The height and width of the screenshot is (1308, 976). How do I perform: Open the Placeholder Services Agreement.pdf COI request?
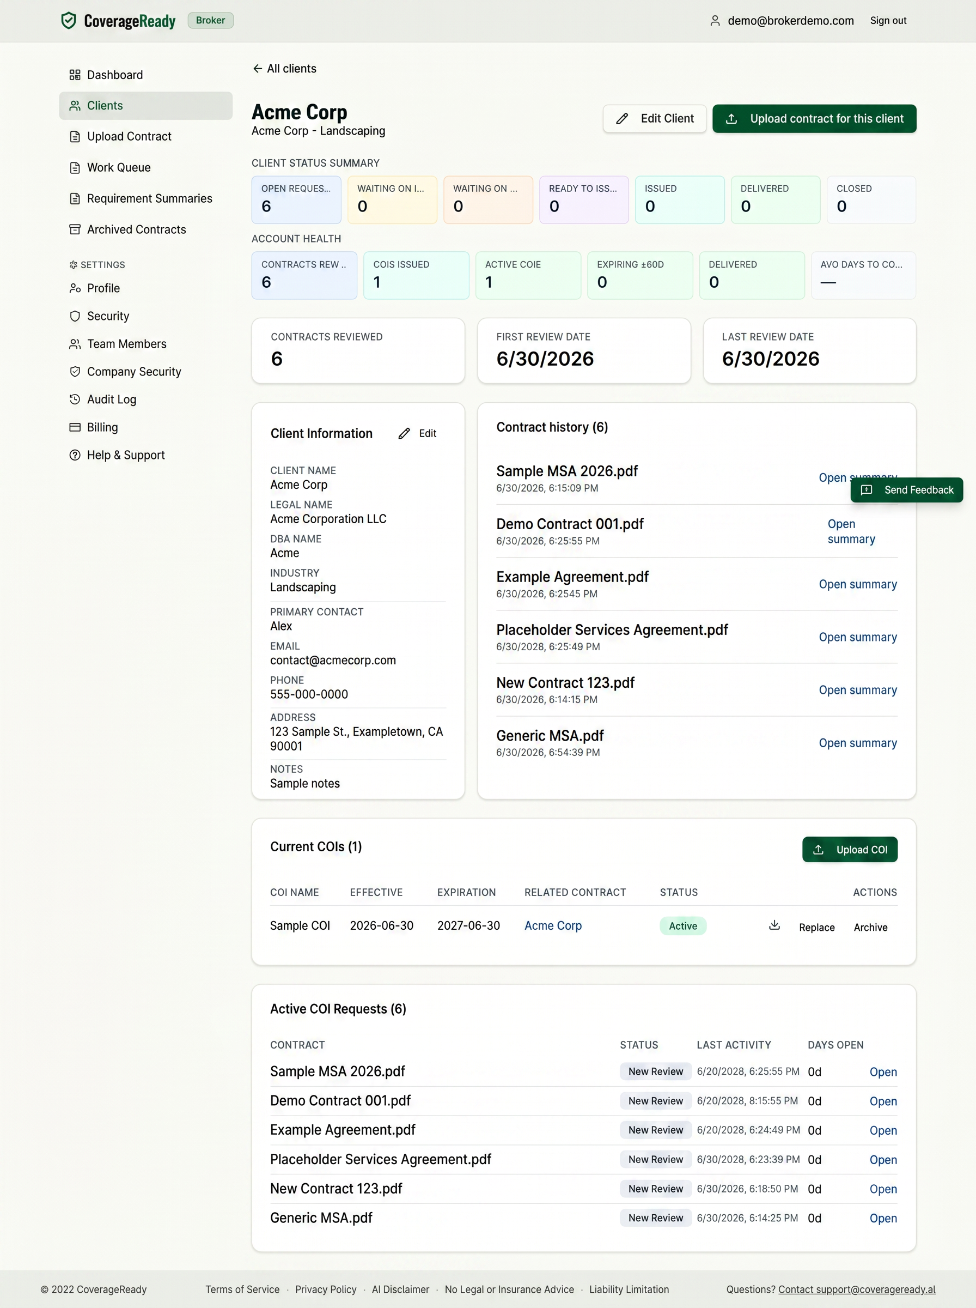click(883, 1160)
